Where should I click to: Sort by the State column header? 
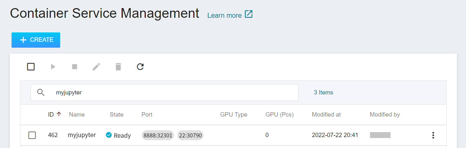point(116,115)
